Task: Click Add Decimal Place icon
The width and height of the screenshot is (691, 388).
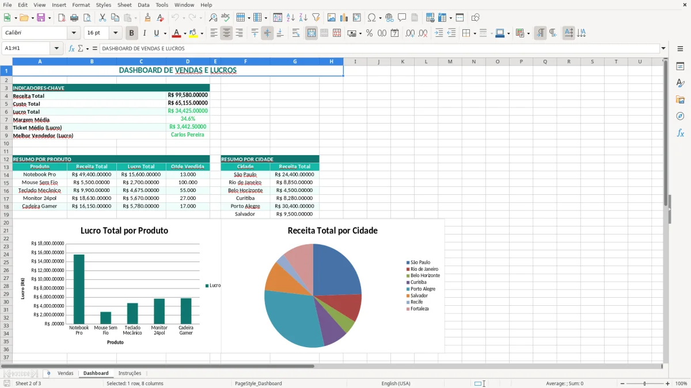Action: click(x=410, y=33)
